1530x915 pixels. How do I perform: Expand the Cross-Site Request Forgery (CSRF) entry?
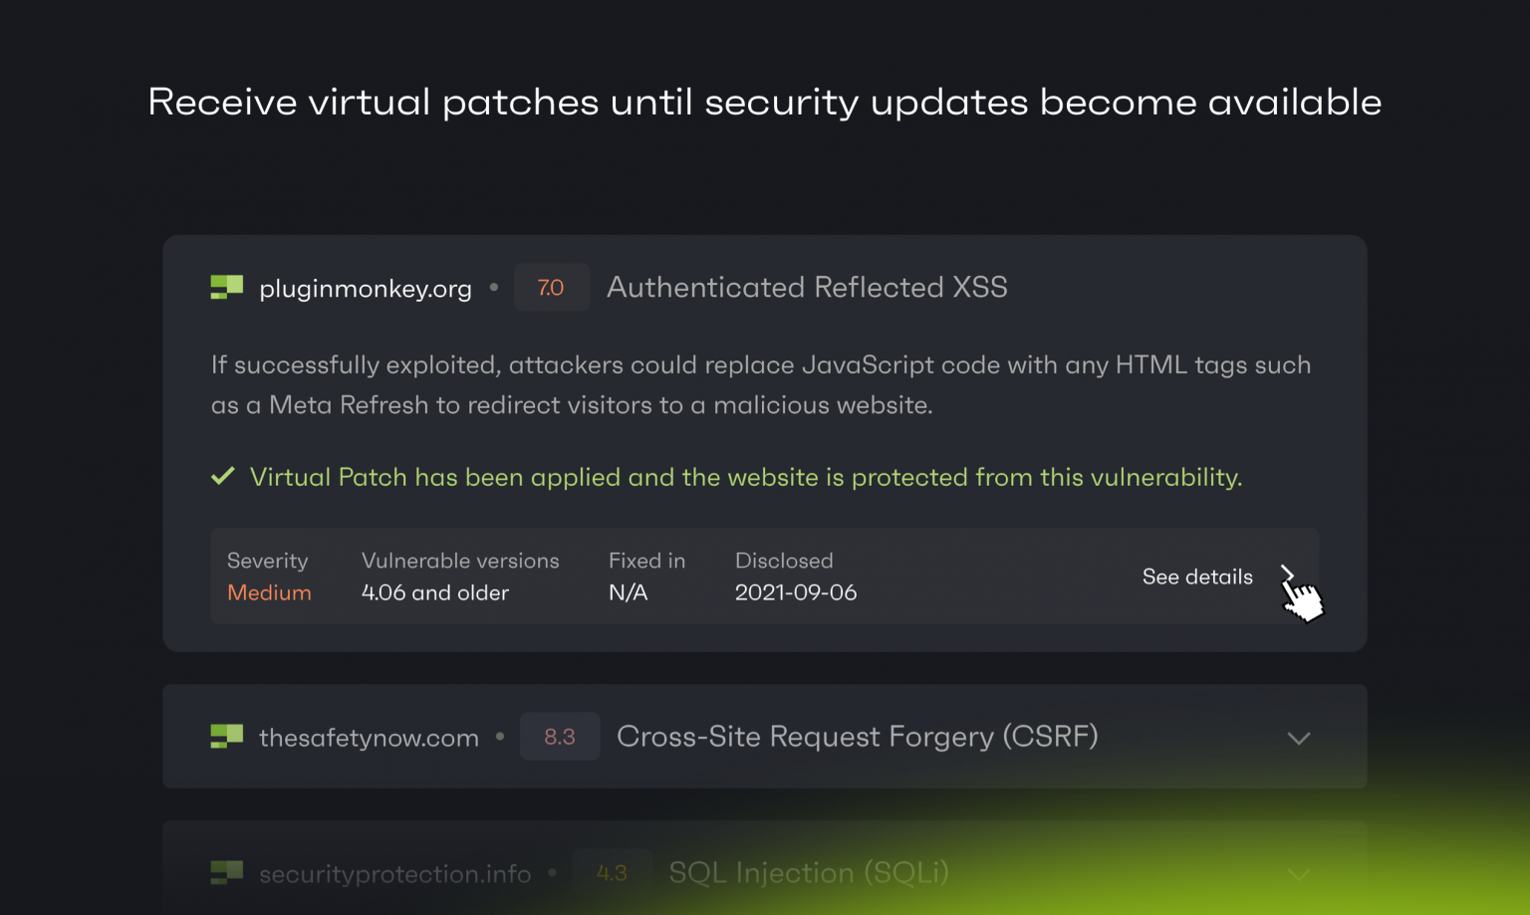[x=1298, y=738]
